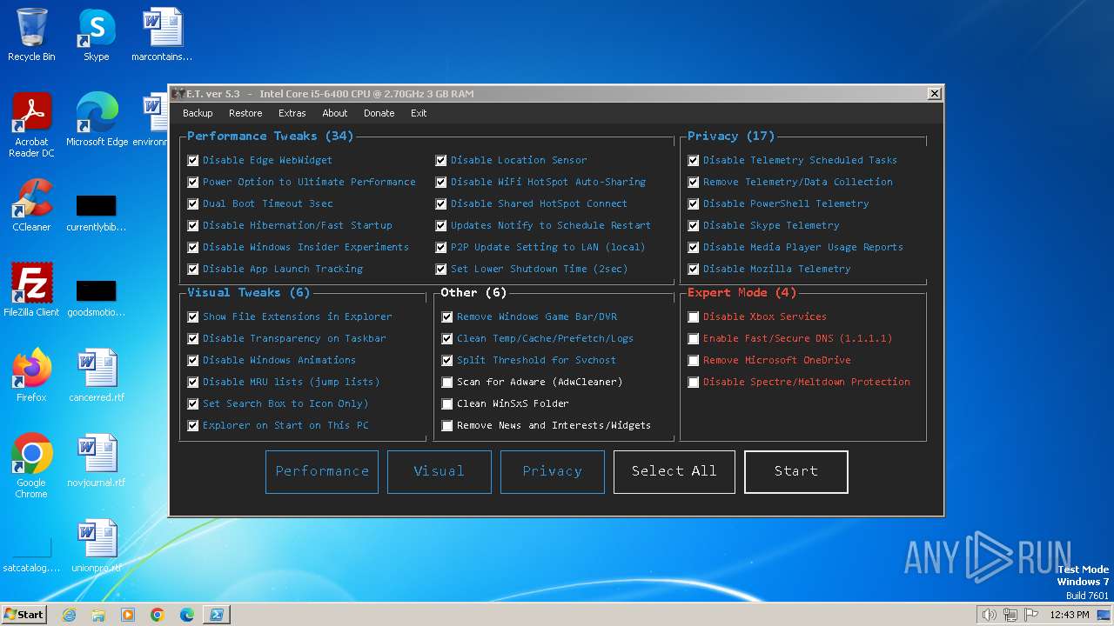Open the Recycle Bin desktop icon
This screenshot has width=1114, height=626.
31,35
